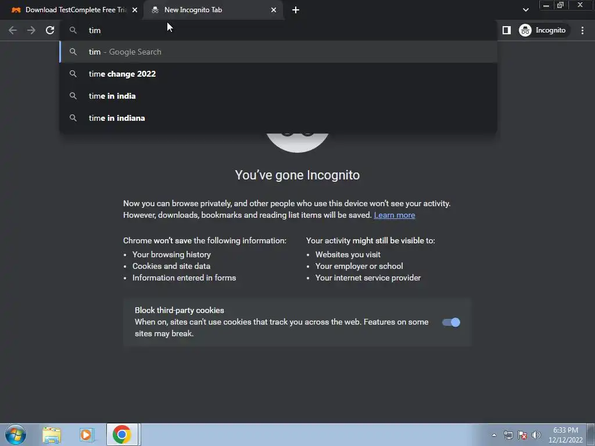This screenshot has height=446, width=595.
Task: Click the volume speaker tray icon
Action: [536, 436]
